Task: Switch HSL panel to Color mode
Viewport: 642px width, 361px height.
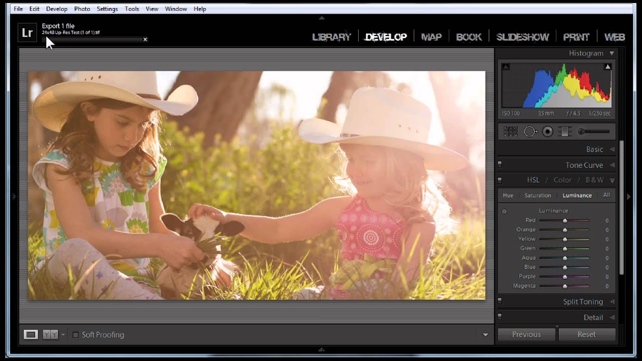Action: point(562,180)
